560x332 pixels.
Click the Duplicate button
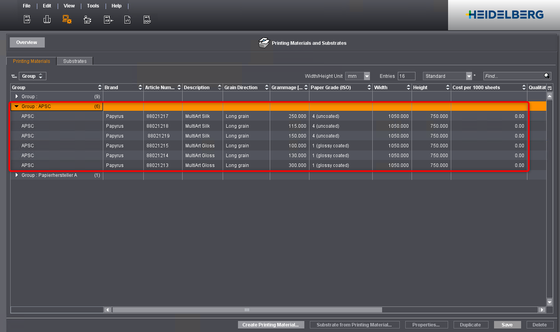(x=470, y=325)
